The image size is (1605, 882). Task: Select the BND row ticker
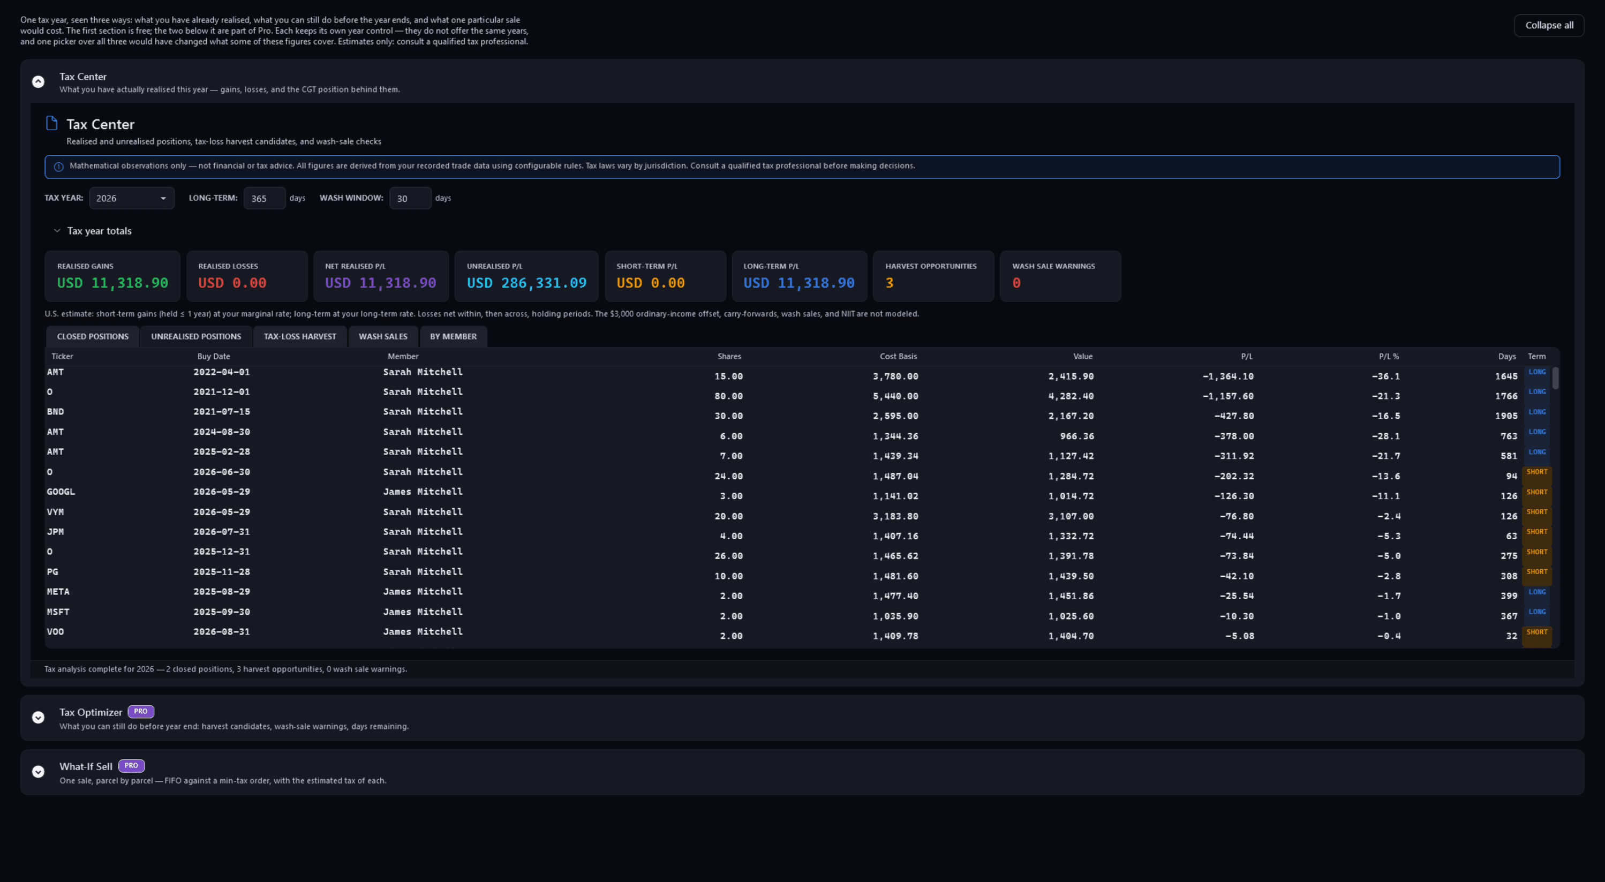point(56,412)
